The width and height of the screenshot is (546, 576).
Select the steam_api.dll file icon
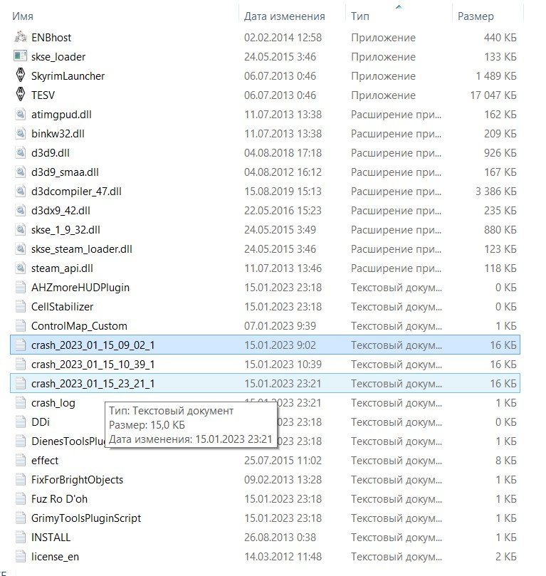pos(20,268)
